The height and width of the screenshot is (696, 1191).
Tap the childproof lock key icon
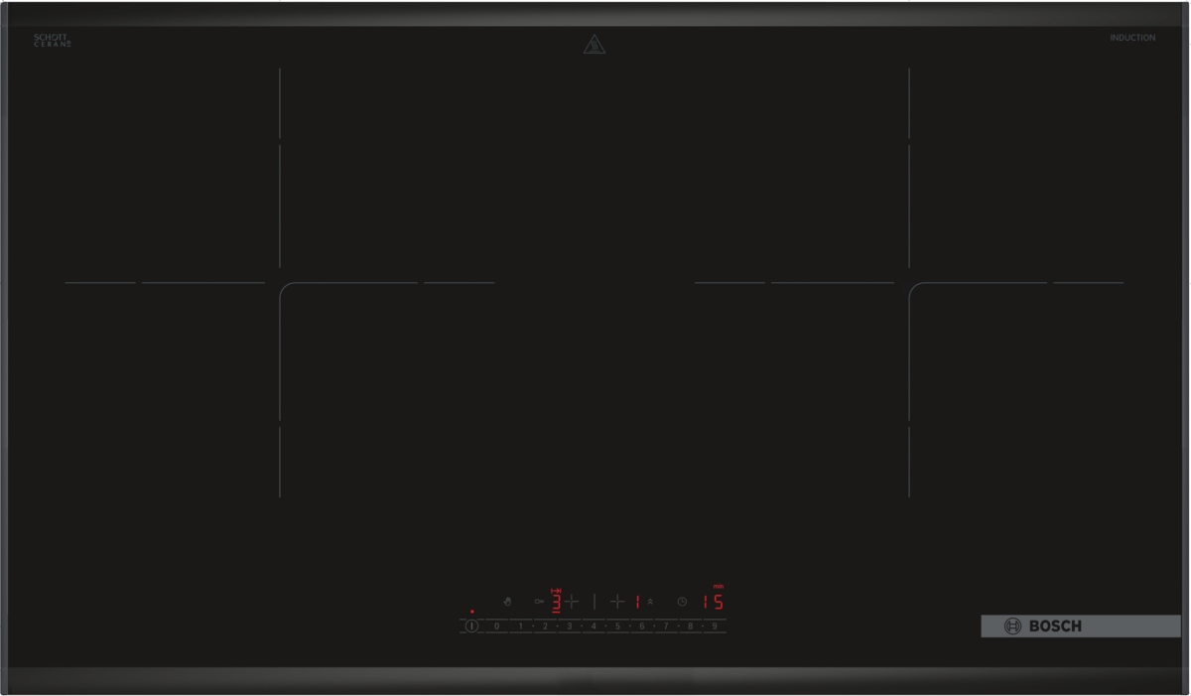[x=539, y=601]
